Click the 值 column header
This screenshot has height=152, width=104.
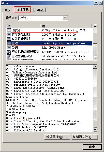(66, 26)
